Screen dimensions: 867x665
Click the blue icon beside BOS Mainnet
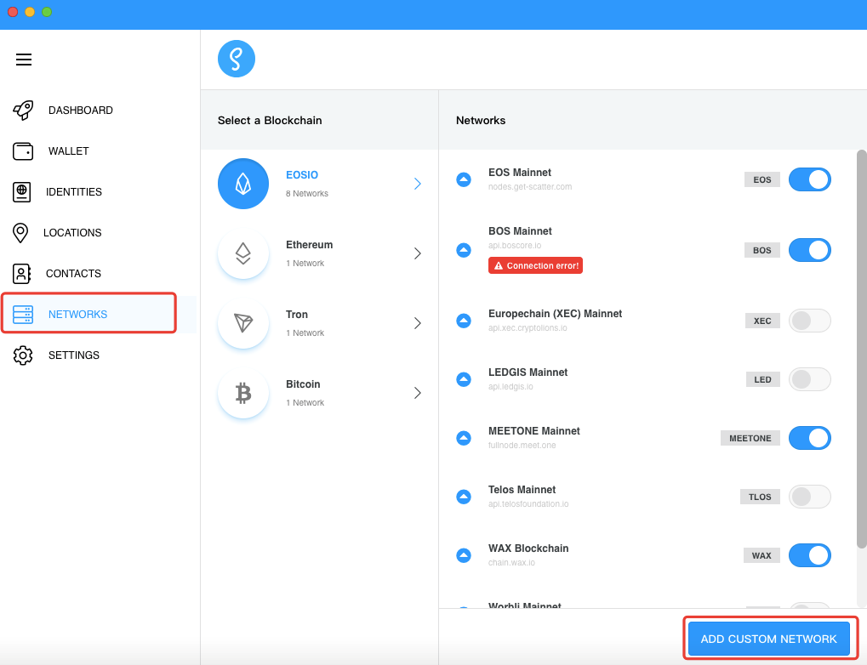tap(464, 250)
